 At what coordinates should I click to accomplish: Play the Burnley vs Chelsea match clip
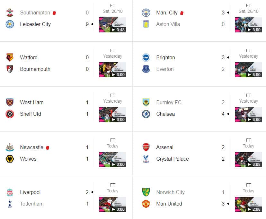pyautogui.click(x=248, y=114)
